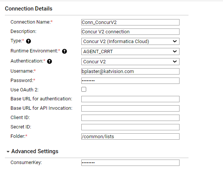Click the Folder field with /common/lists
The image size is (223, 185).
click(x=130, y=136)
